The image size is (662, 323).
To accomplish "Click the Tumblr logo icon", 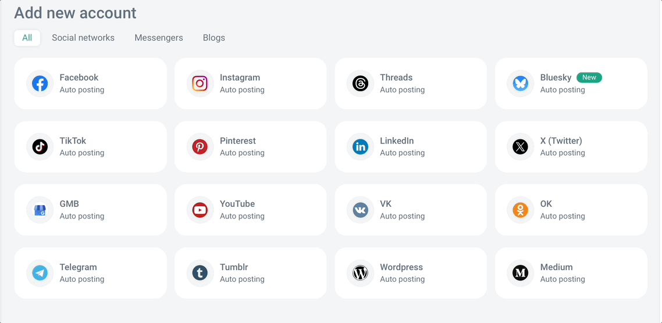I will point(200,273).
